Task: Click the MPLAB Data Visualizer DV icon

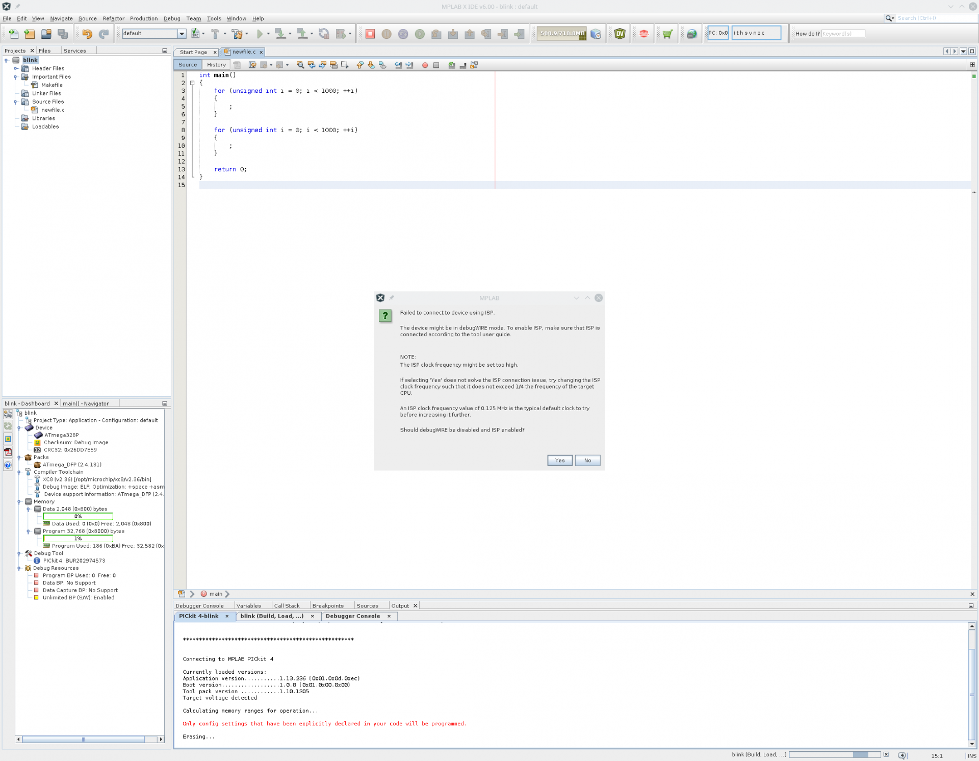Action: point(620,34)
